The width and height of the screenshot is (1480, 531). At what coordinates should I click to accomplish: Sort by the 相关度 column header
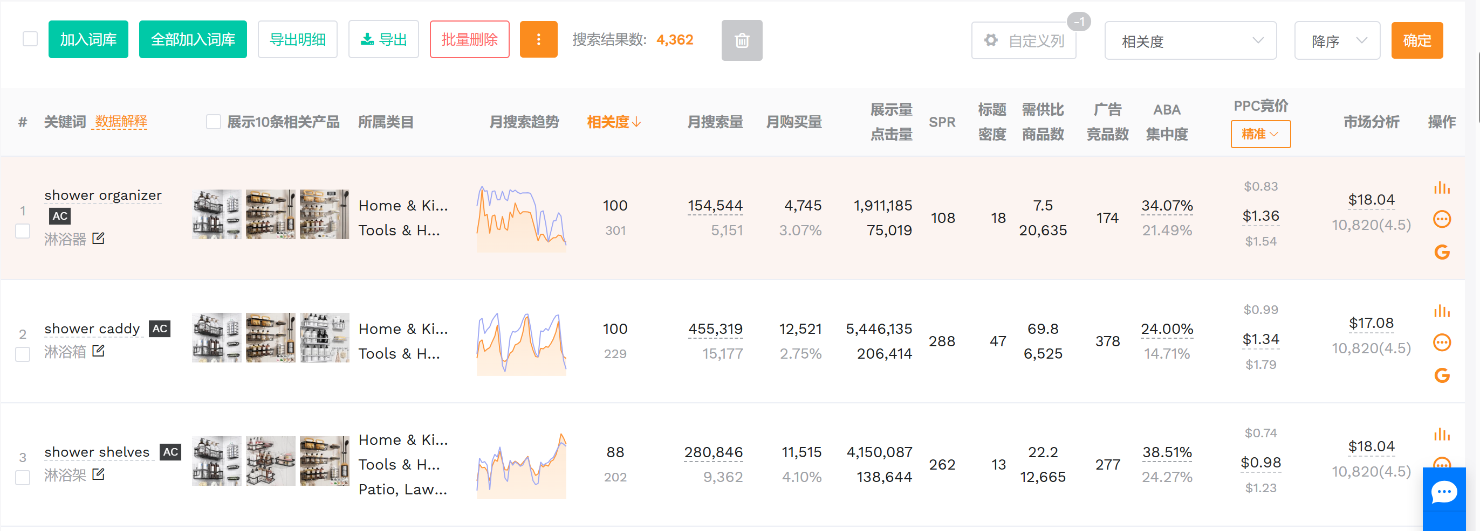(613, 122)
